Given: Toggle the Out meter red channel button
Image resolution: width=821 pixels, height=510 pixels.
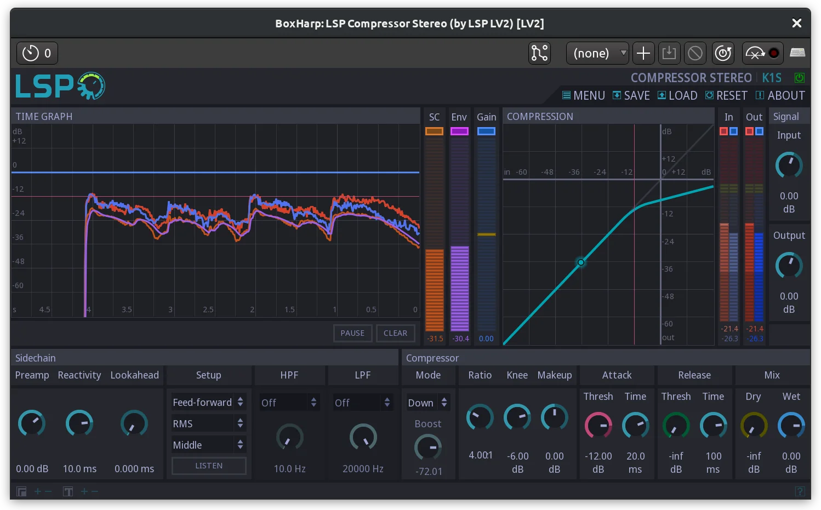Looking at the screenshot, I should (749, 131).
